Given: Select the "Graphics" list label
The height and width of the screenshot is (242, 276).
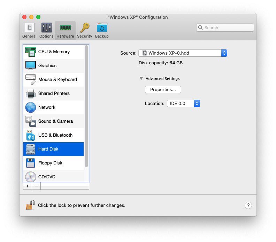Looking at the screenshot, I should tap(47, 65).
